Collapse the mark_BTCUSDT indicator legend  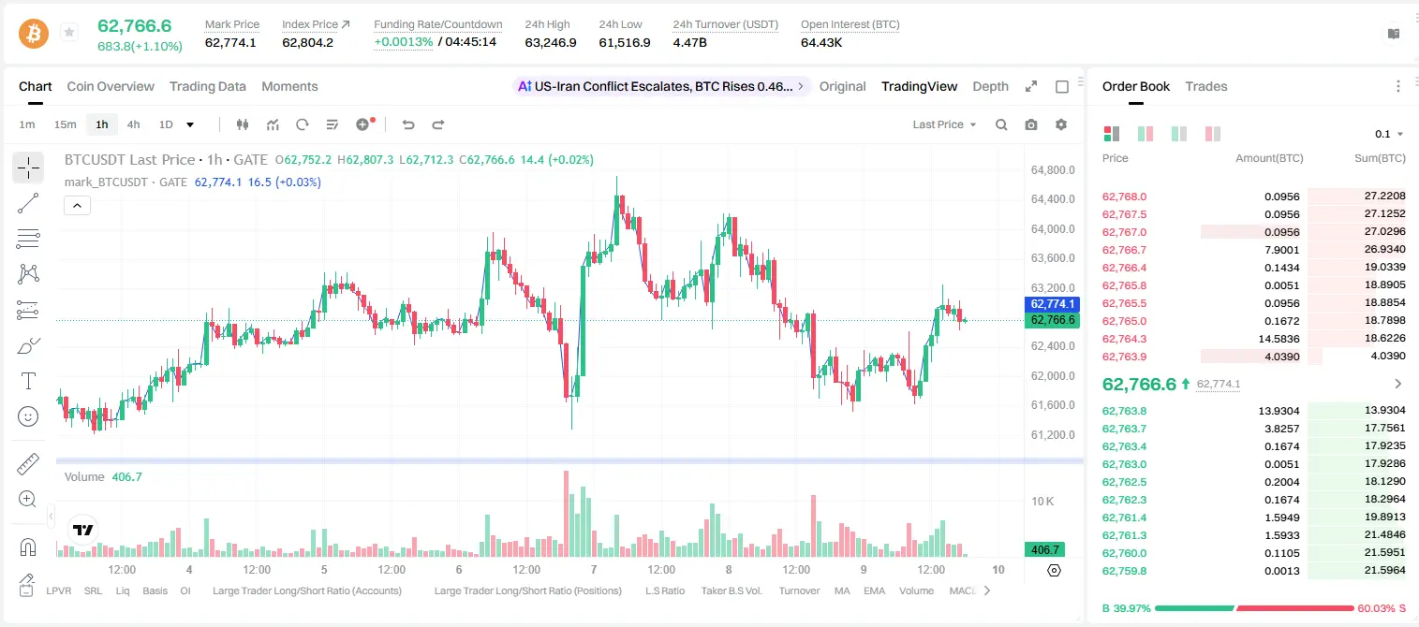click(77, 205)
